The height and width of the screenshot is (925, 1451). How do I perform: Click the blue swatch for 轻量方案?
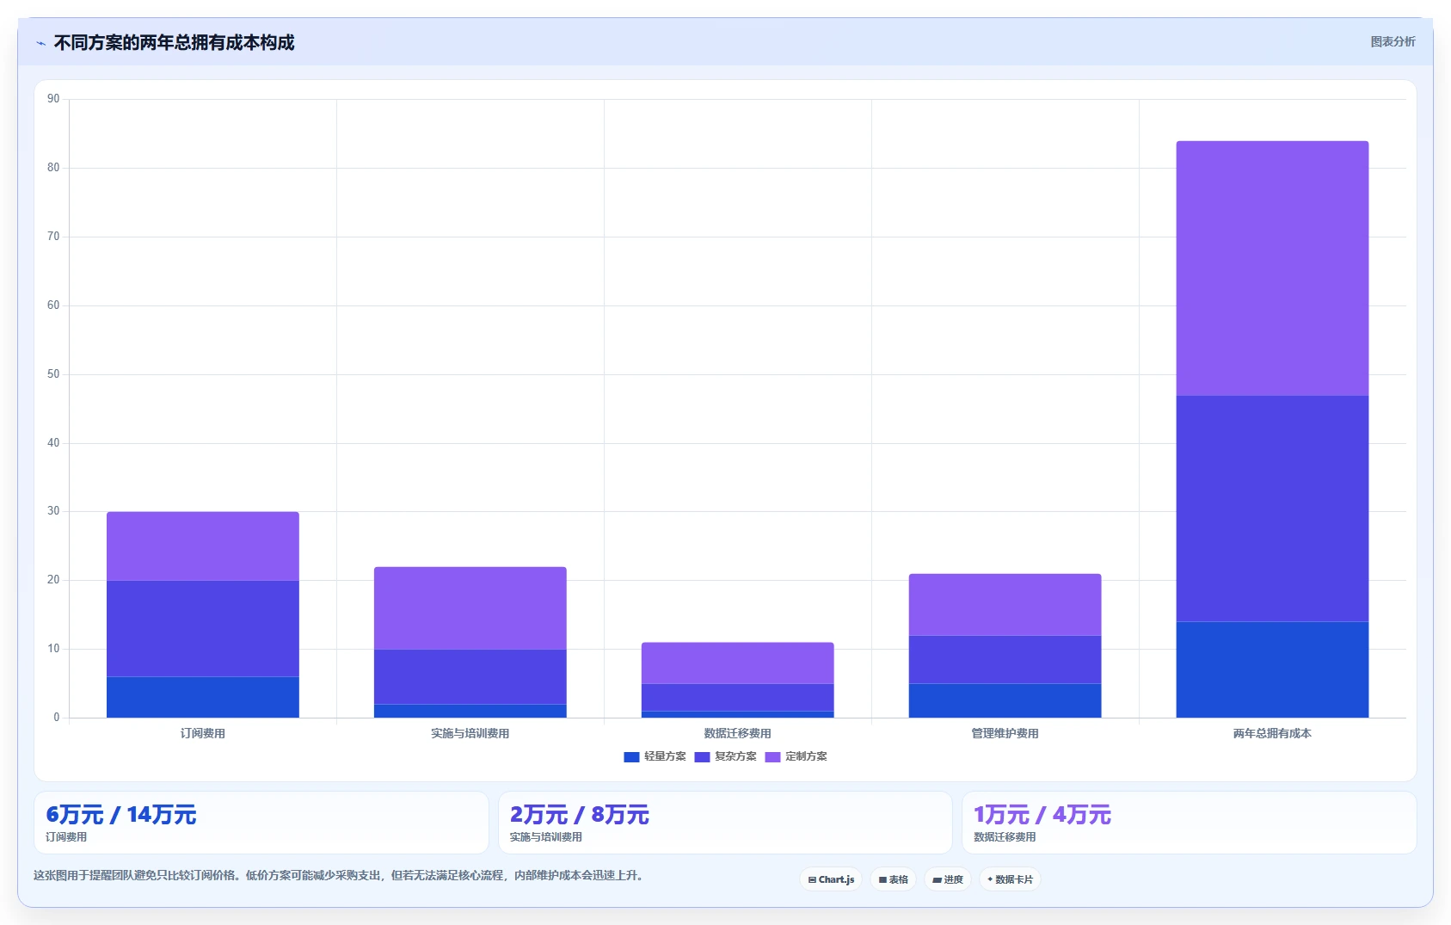(x=631, y=756)
